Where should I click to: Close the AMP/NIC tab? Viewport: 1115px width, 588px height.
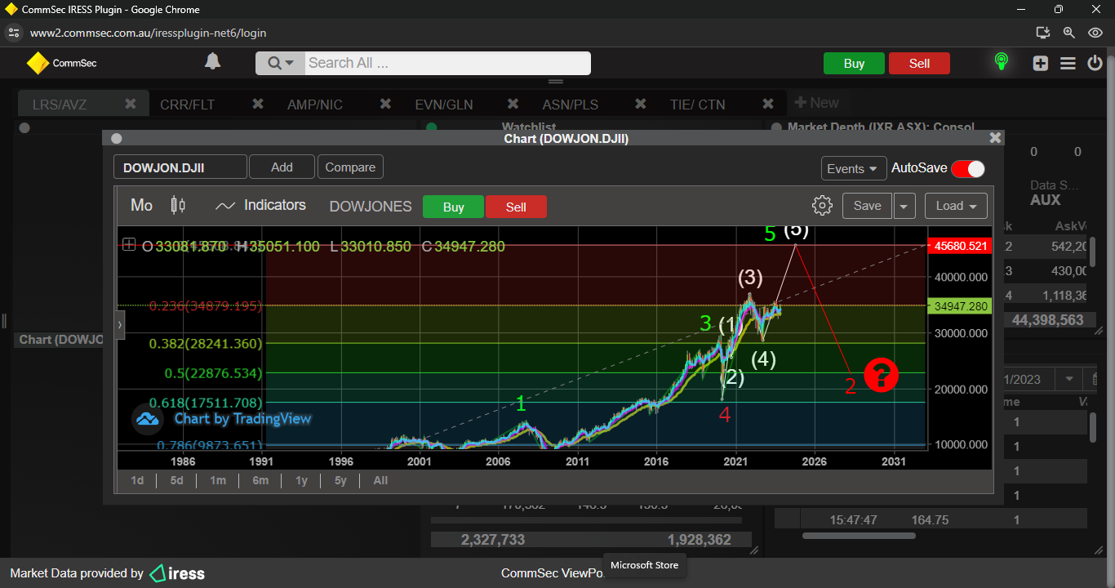pos(386,104)
